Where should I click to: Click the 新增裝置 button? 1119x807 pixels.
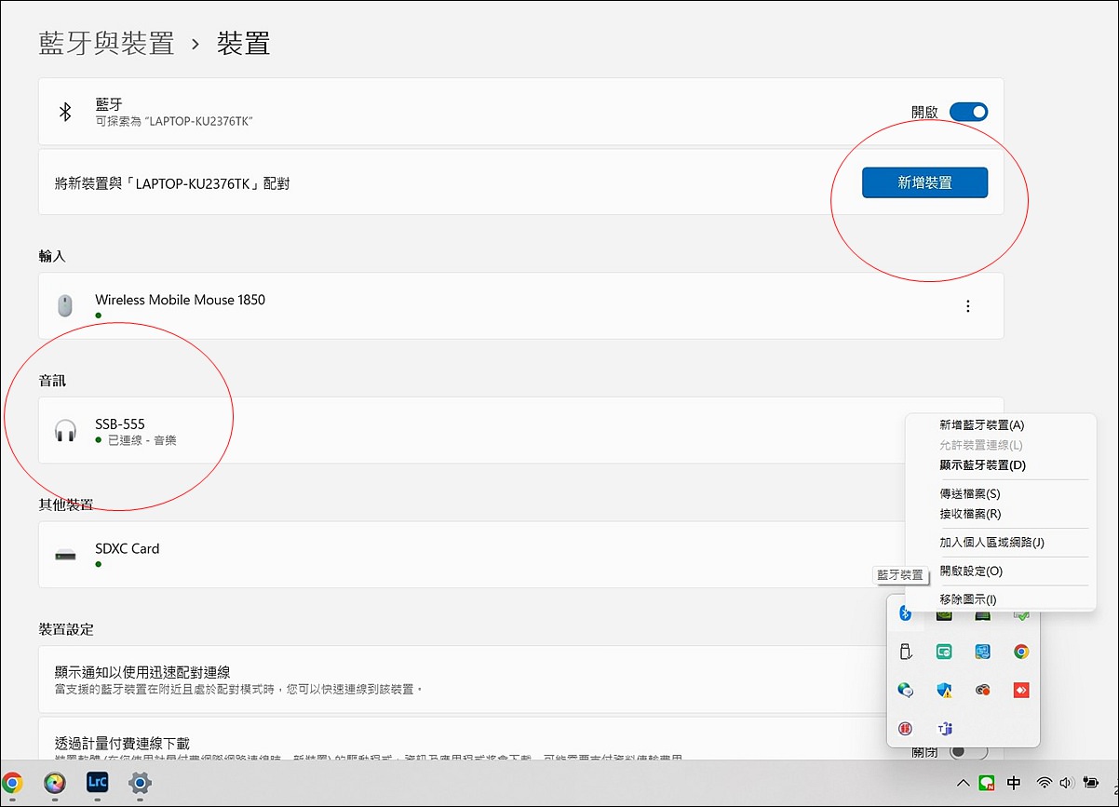924,182
